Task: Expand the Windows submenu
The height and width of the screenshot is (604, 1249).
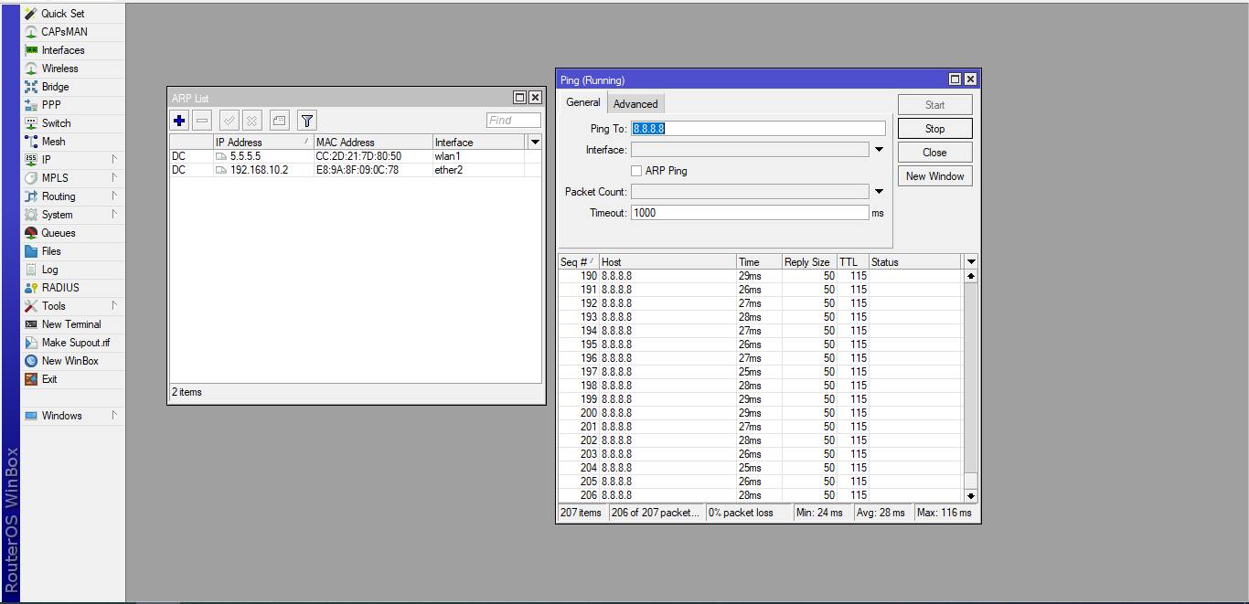Action: click(114, 416)
